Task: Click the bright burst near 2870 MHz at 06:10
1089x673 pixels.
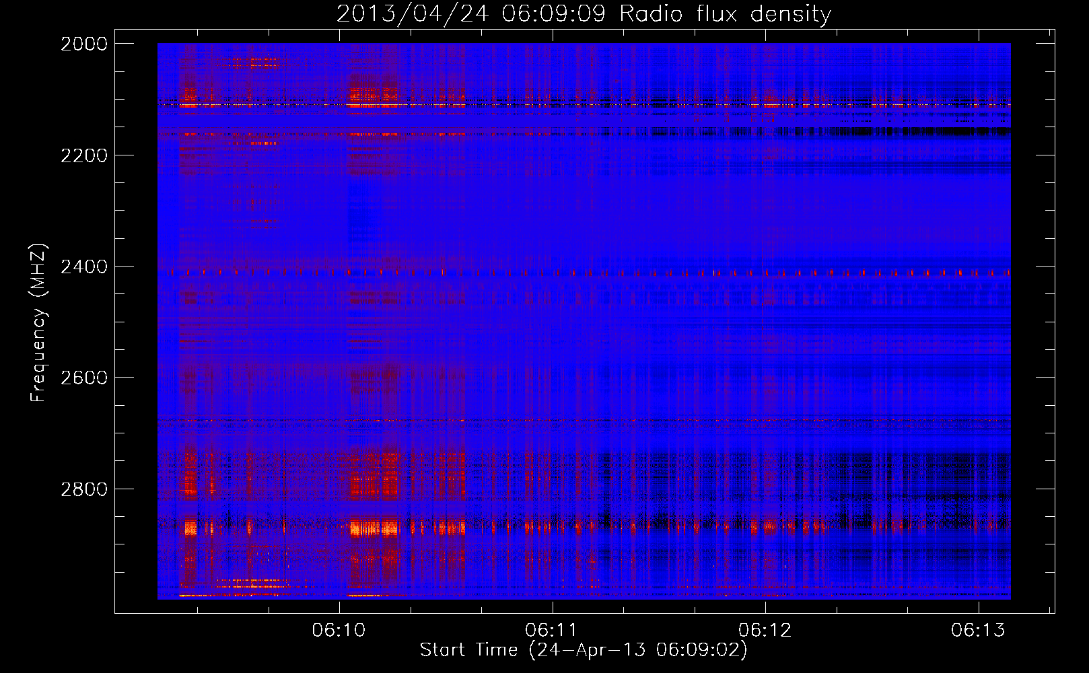Action: pyautogui.click(x=374, y=528)
